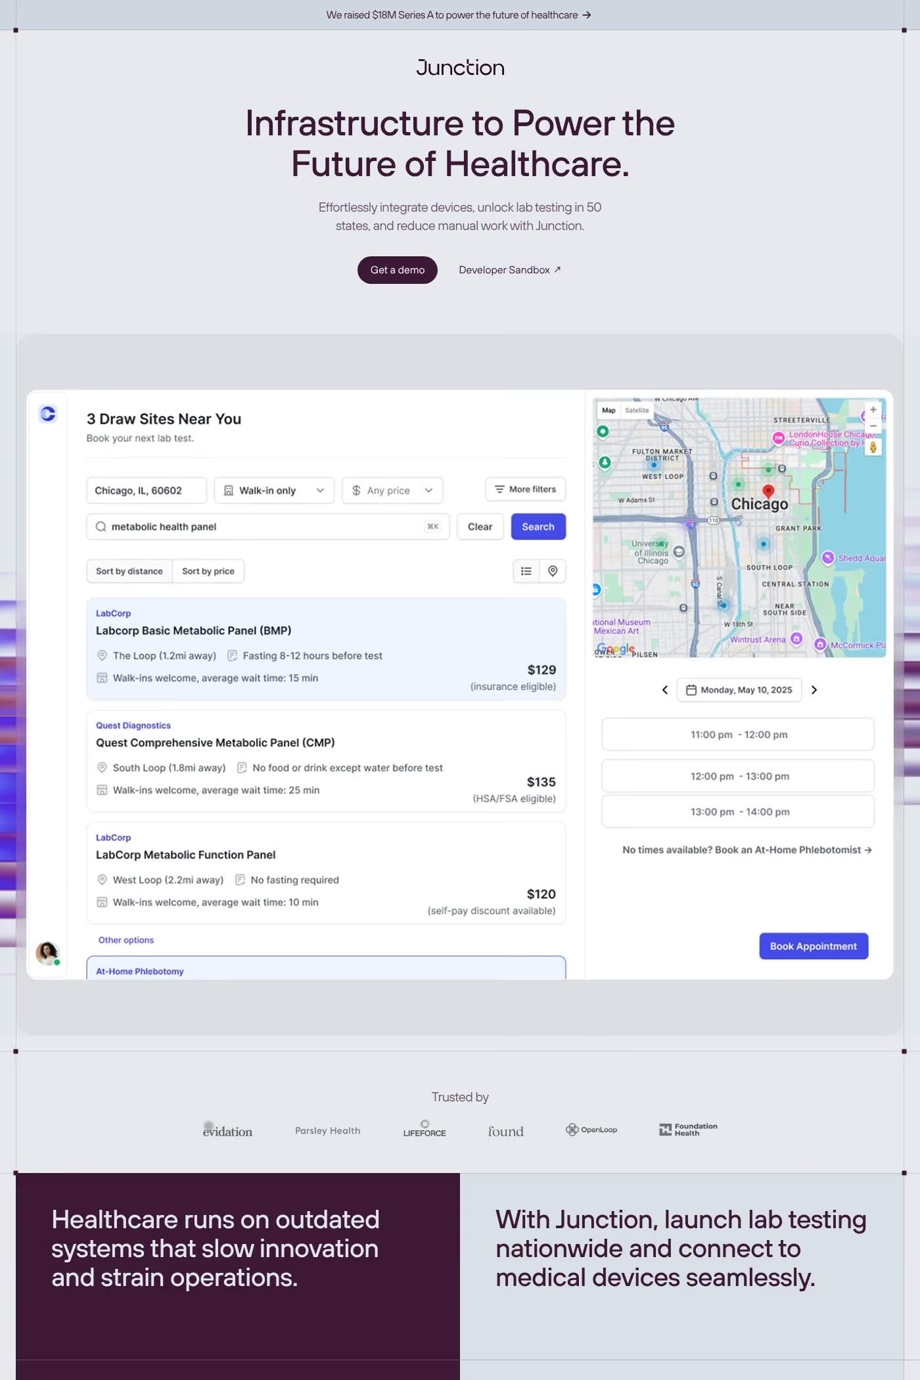This screenshot has height=1380, width=920.
Task: Select the Sort by distance tab
Action: [129, 571]
